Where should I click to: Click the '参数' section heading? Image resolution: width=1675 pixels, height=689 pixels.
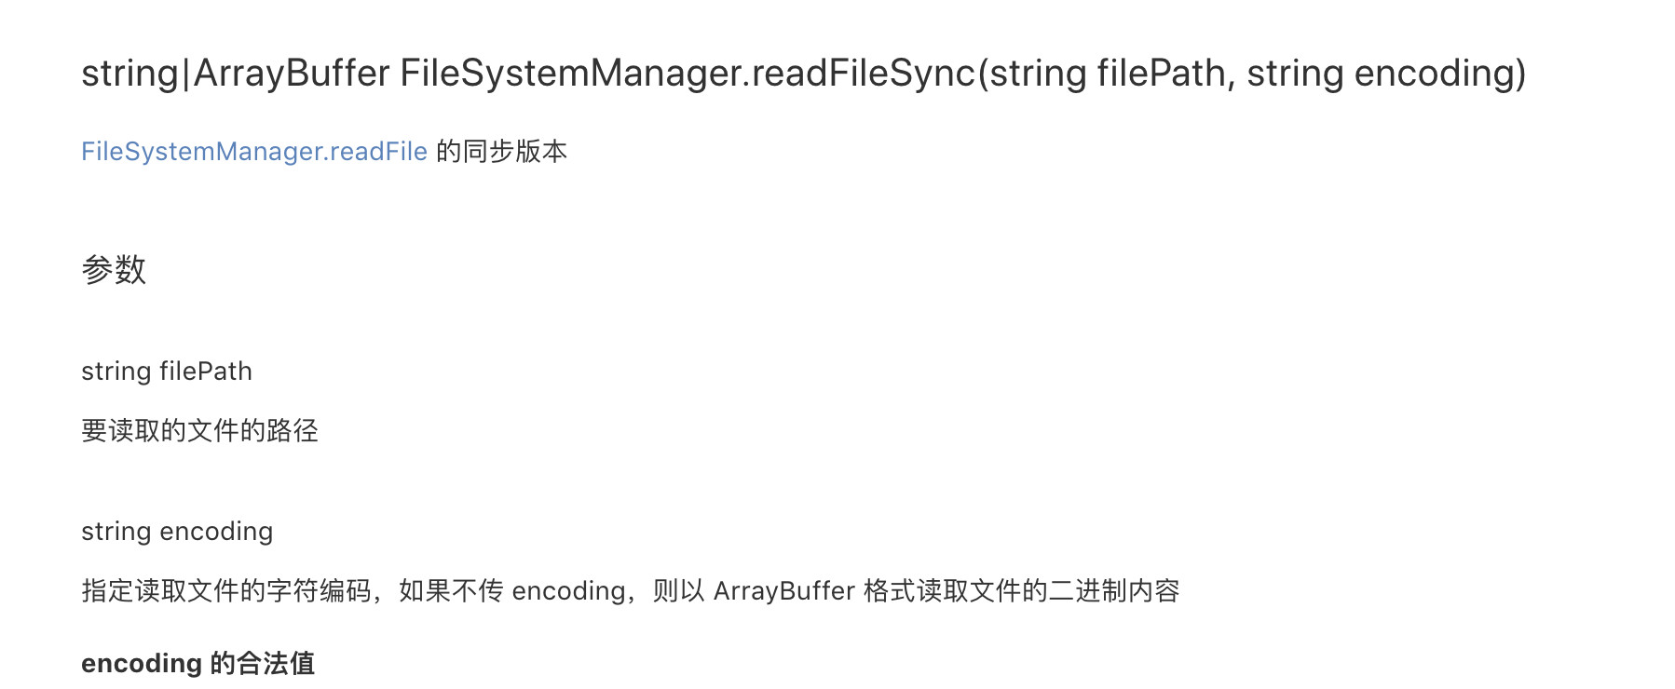click(x=114, y=270)
